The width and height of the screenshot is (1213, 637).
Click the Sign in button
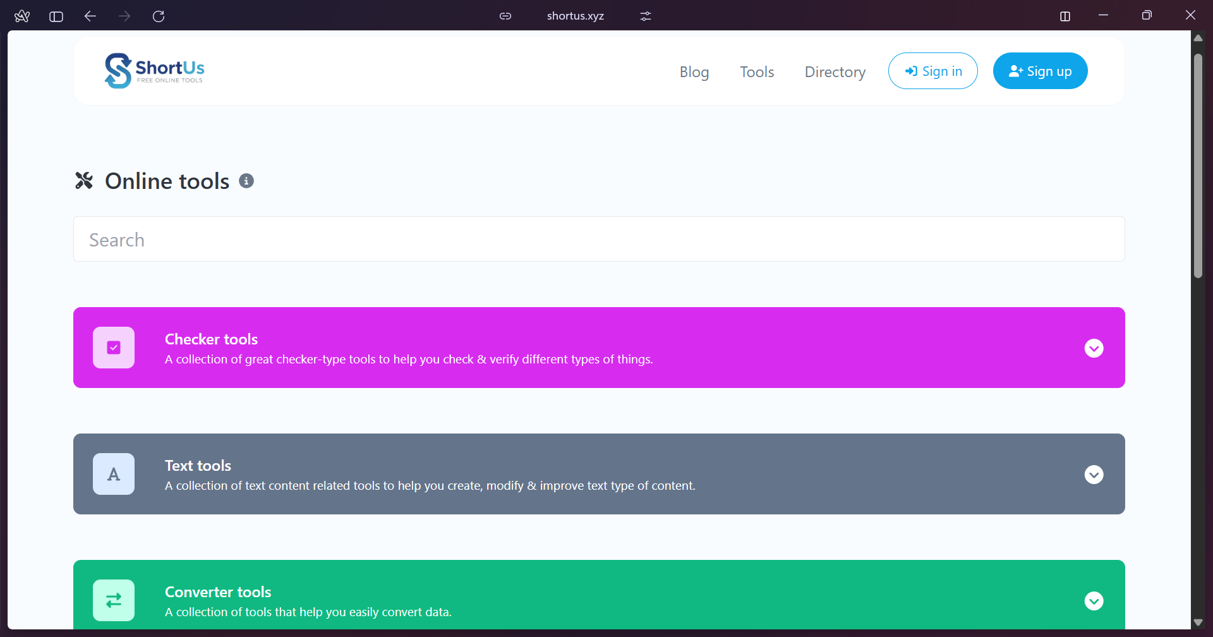tap(932, 71)
